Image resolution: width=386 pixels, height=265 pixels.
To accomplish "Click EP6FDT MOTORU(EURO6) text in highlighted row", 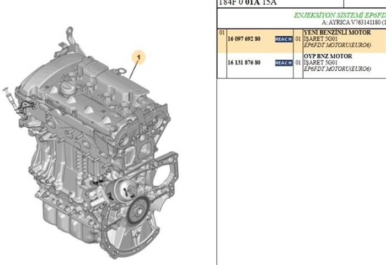I will click(x=337, y=47).
